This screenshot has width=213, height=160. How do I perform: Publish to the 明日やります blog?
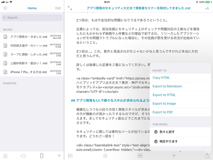[x=180, y=141]
